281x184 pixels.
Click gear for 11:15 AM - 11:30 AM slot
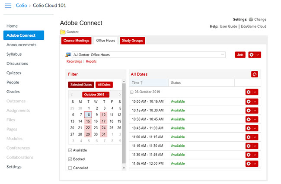click(x=249, y=146)
